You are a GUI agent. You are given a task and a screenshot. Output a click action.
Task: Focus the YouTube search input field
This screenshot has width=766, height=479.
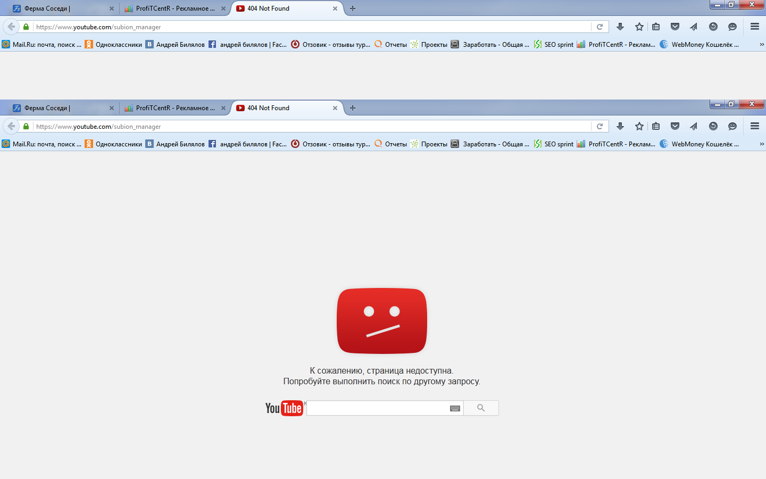coord(378,408)
